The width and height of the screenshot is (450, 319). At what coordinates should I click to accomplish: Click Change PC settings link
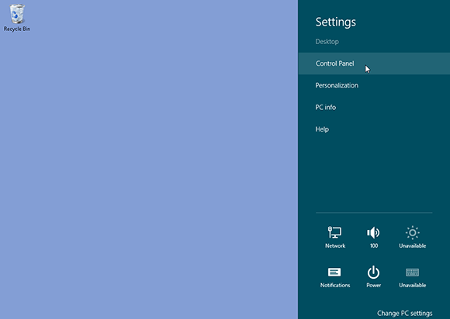[x=405, y=313]
